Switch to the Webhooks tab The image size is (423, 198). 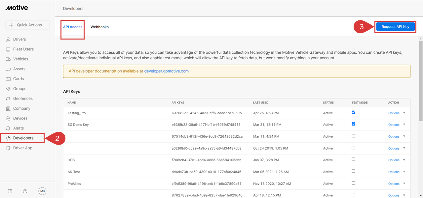99,27
